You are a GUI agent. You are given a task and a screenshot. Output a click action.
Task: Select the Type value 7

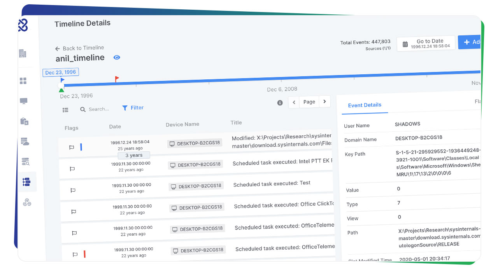399,203
